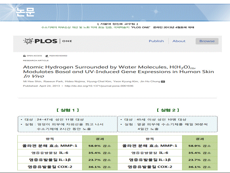Click the Open Access lock icon
The width and height of the screenshot is (230, 173).
[x=24, y=56]
